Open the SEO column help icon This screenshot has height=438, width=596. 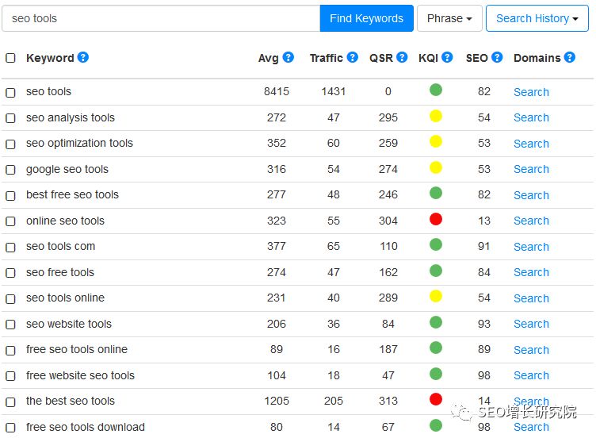(497, 57)
